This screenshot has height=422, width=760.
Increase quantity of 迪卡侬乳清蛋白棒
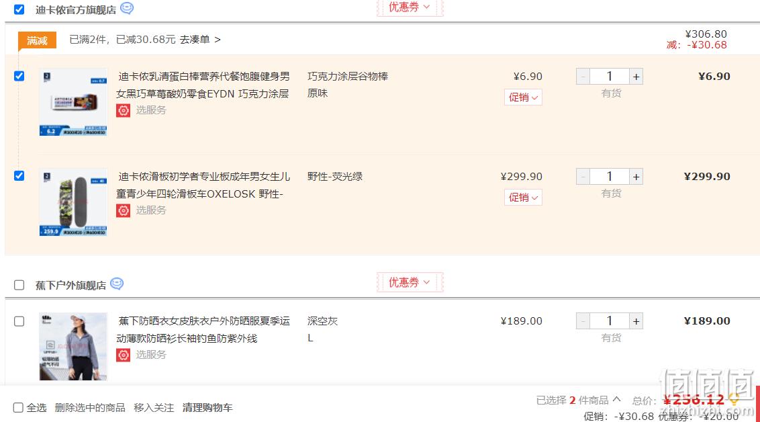coord(636,77)
